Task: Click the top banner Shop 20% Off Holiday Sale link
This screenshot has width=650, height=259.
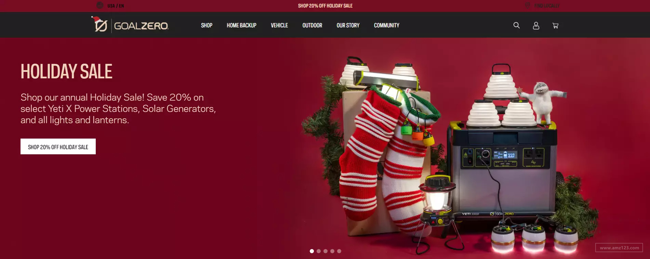Action: [325, 6]
